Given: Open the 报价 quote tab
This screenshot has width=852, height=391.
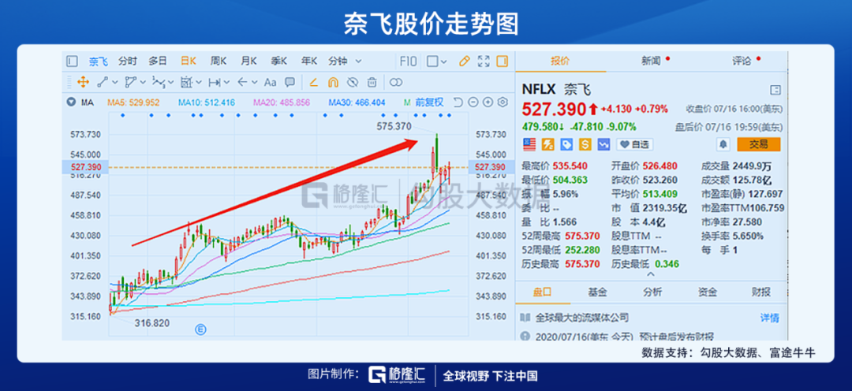Looking at the screenshot, I should click(x=560, y=61).
